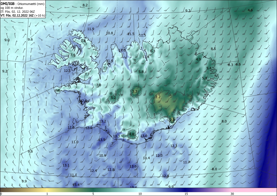Click the '12.9' value label
Screen dimensions: 277x196
(89, 128)
